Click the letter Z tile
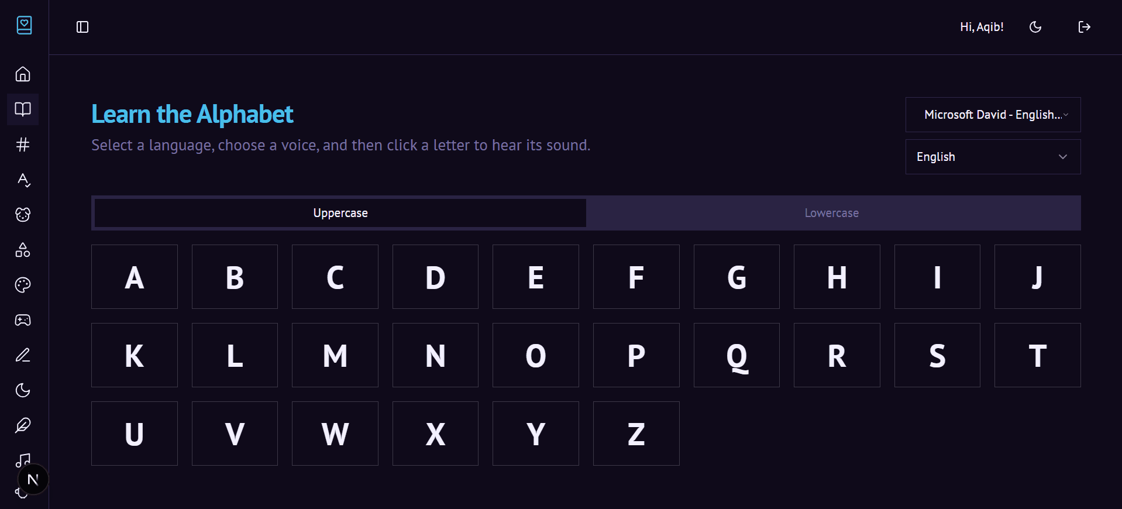Viewport: 1122px width, 509px height. (636, 434)
